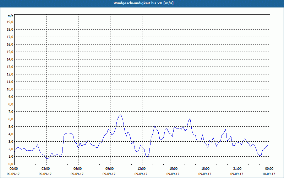Click the m/s unit label on y-axis
The image size is (284, 178).
[11, 16]
